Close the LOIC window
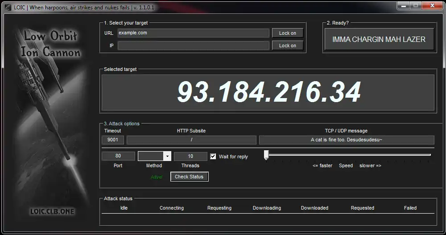The image size is (446, 235). tap(432, 5)
